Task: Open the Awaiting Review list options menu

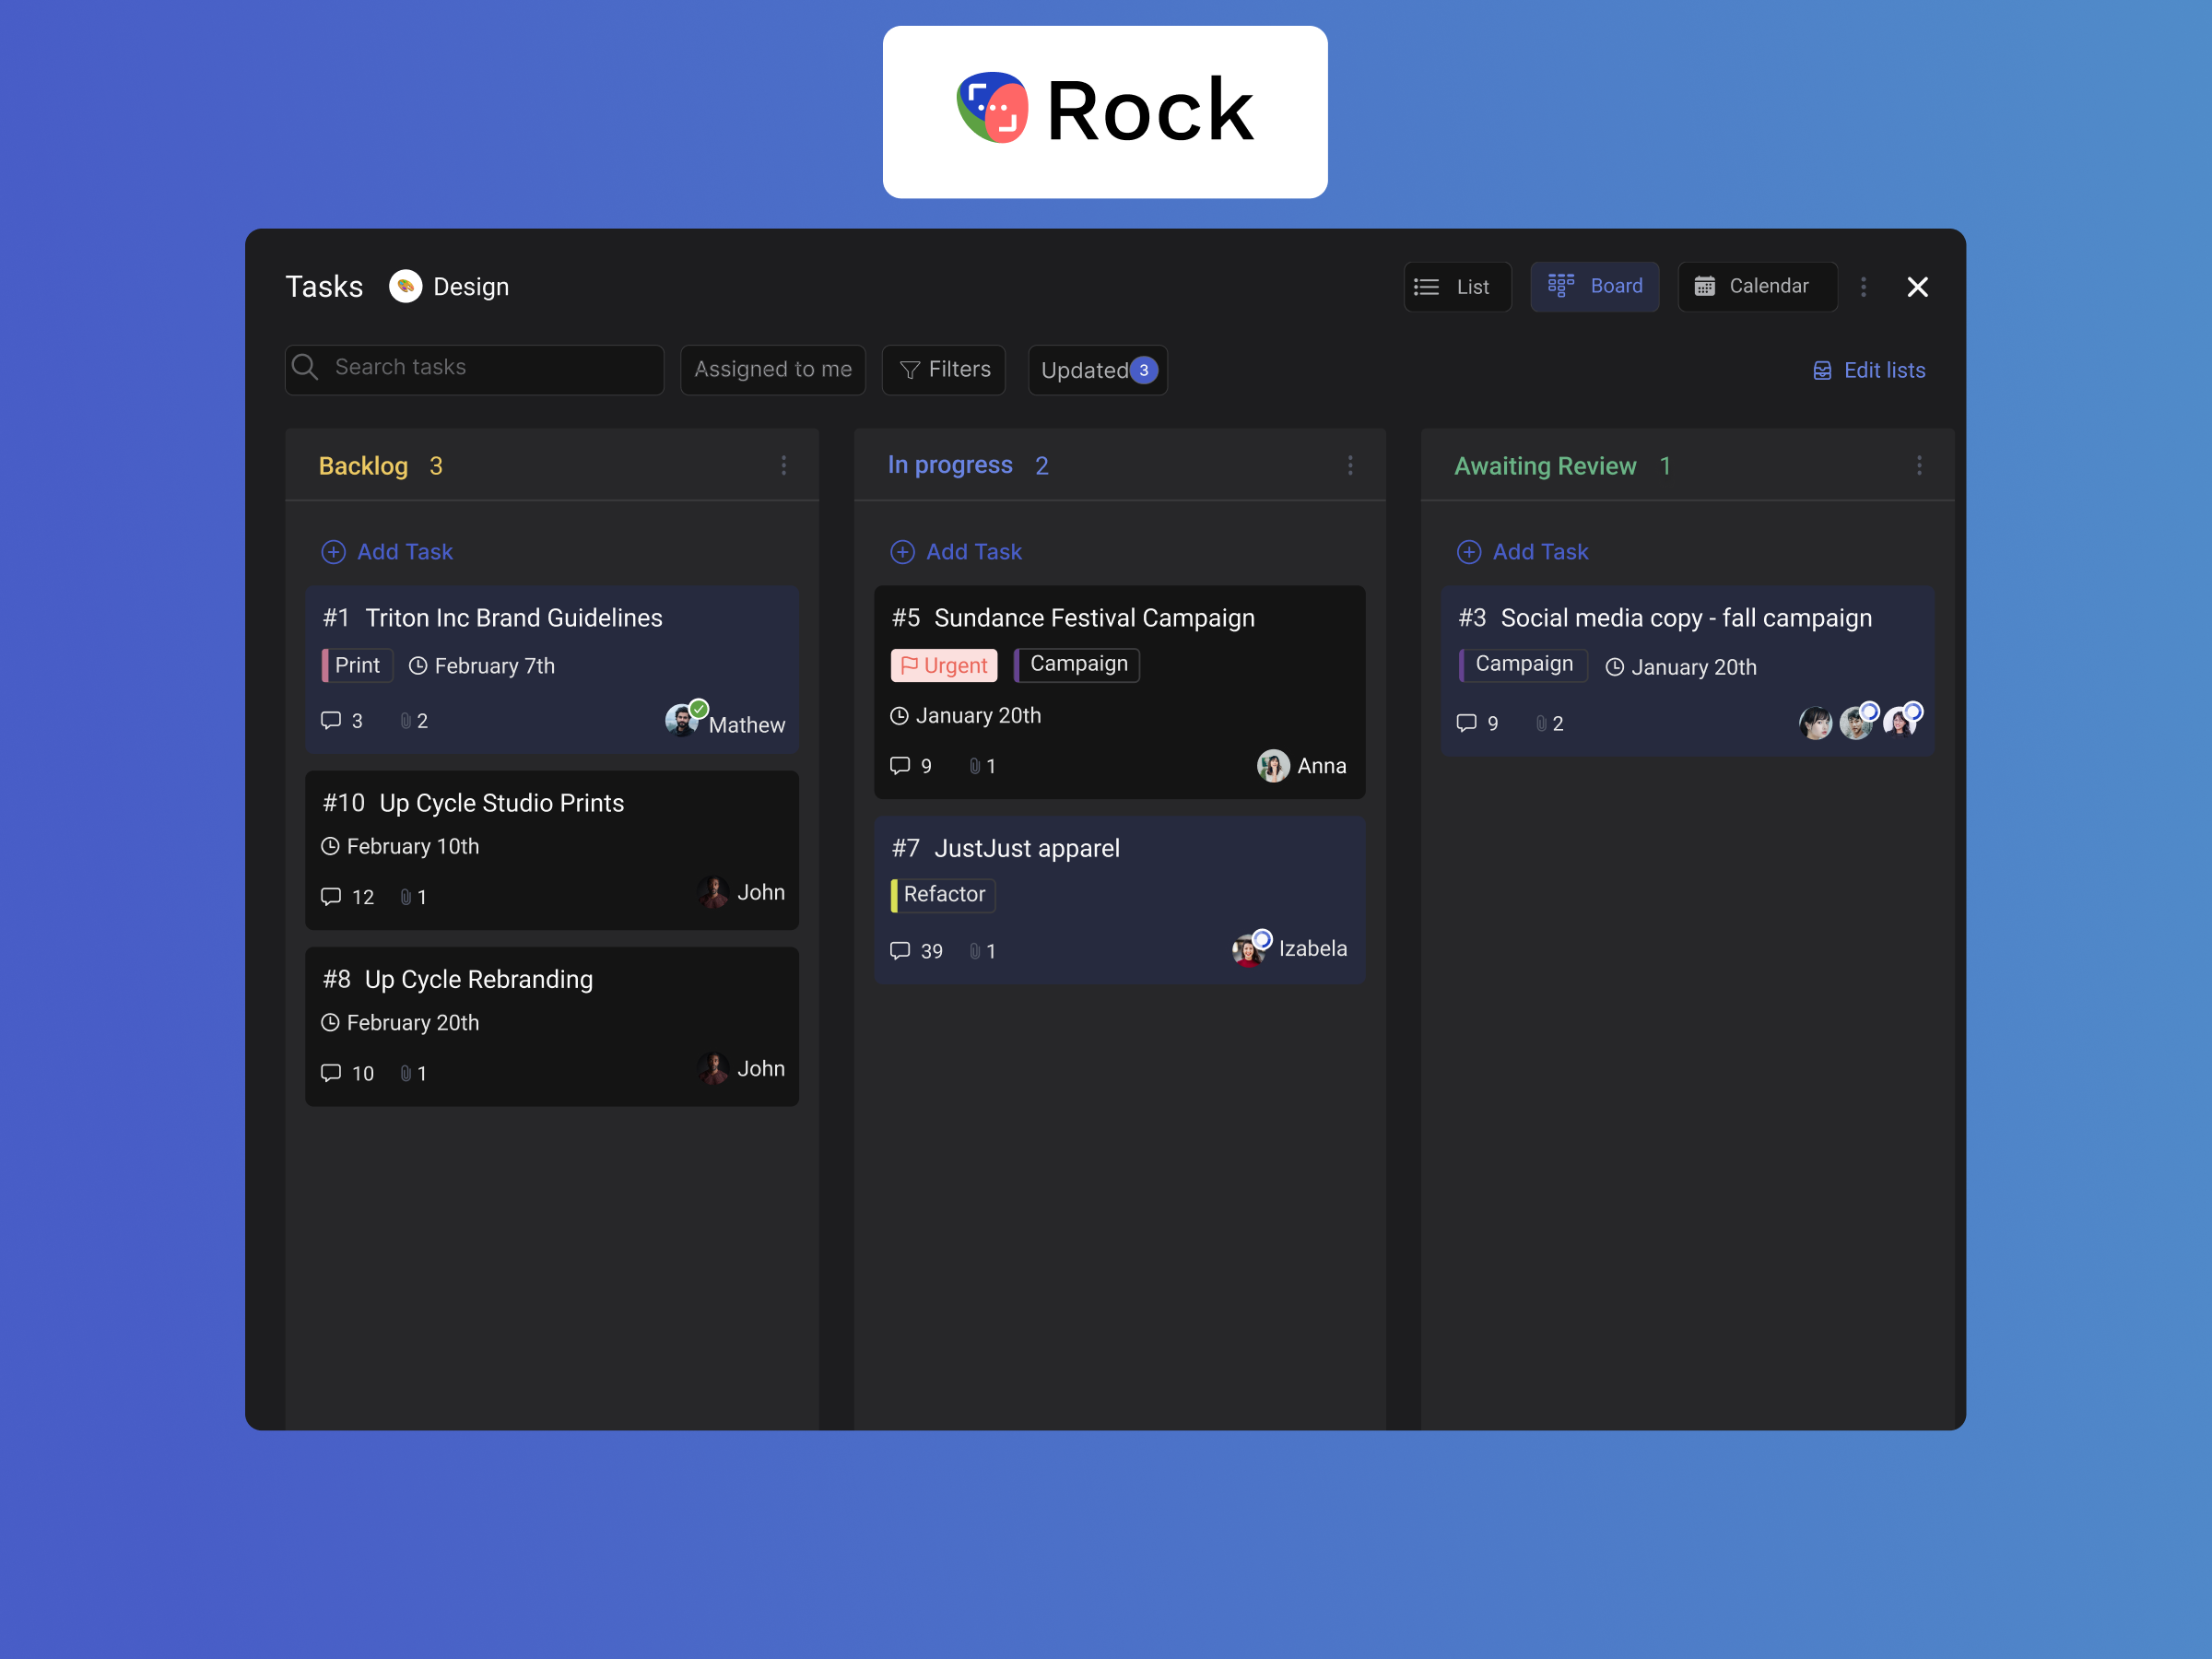Action: [1919, 465]
